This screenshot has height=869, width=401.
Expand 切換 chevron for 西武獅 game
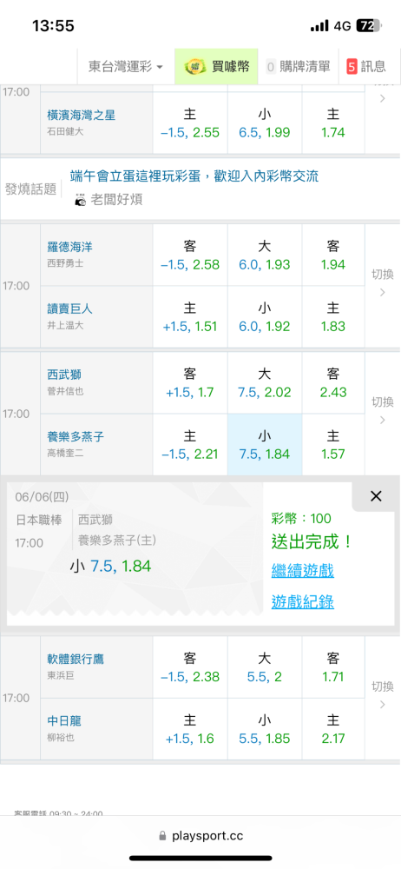(x=383, y=411)
